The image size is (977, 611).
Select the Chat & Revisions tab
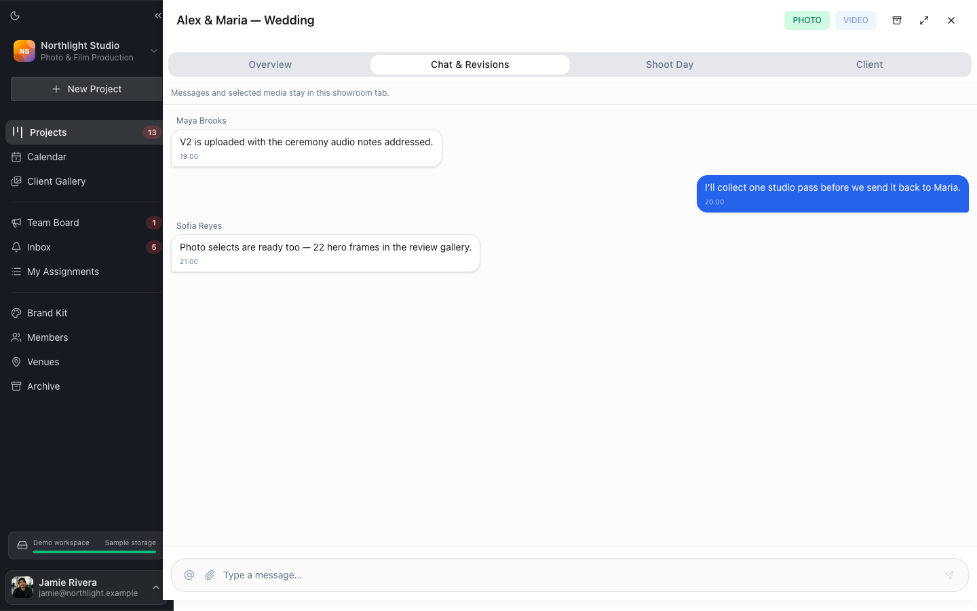(470, 64)
